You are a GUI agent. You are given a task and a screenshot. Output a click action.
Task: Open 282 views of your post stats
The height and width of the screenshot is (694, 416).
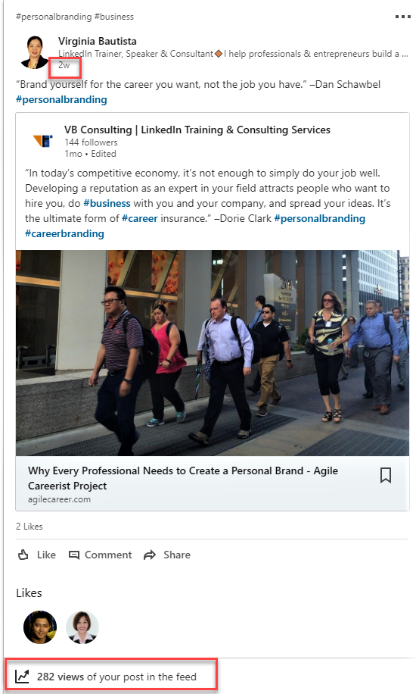tap(116, 677)
